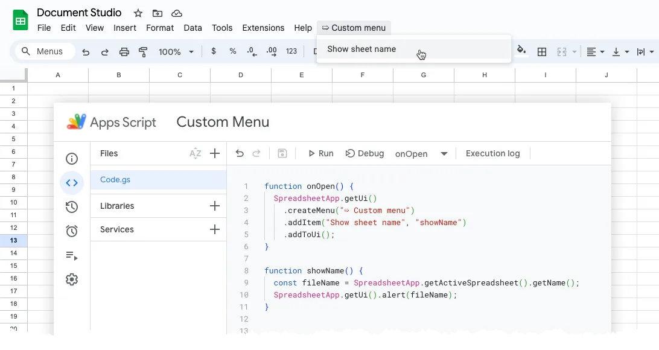Open the zoom level 100% dropdown
This screenshot has width=659, height=350.
(176, 52)
